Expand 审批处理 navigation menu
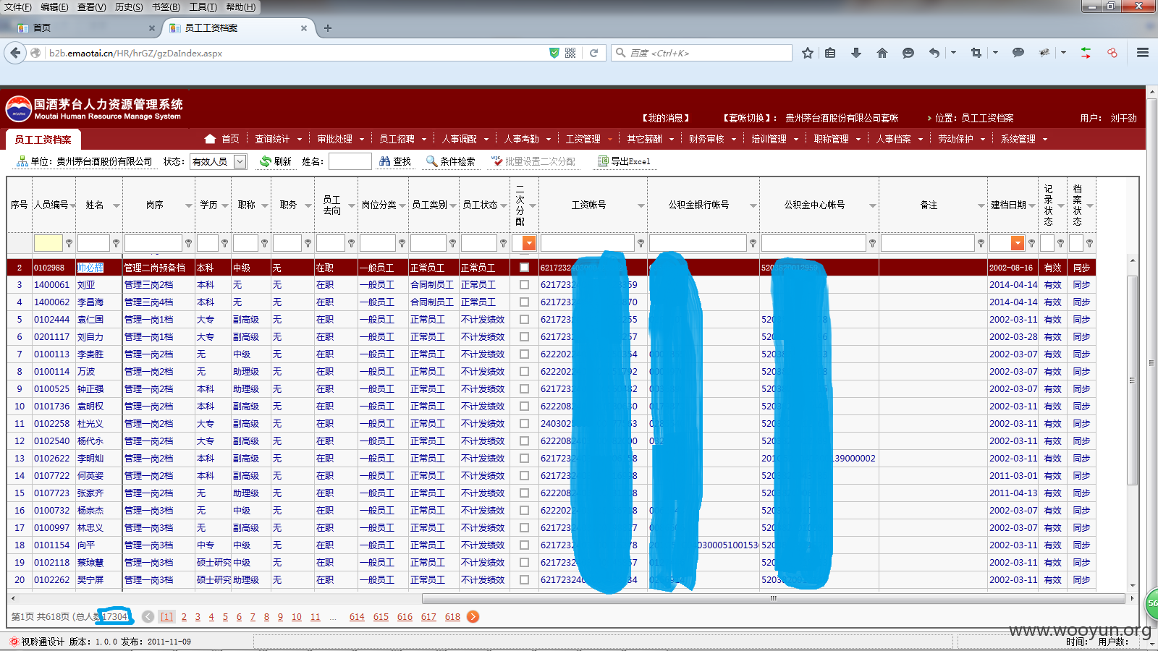 click(340, 139)
